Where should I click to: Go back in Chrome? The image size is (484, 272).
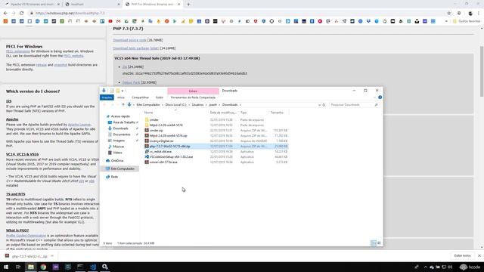click(x=5, y=14)
